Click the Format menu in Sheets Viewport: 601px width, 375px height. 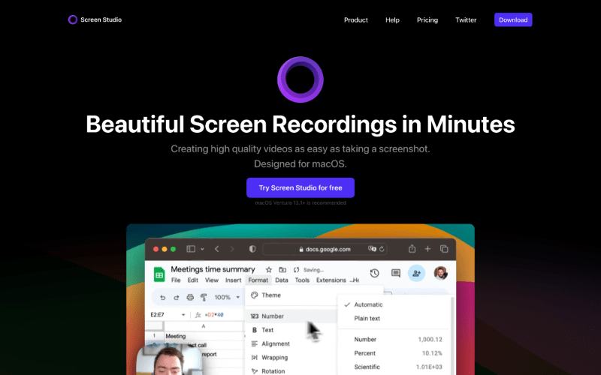point(258,280)
